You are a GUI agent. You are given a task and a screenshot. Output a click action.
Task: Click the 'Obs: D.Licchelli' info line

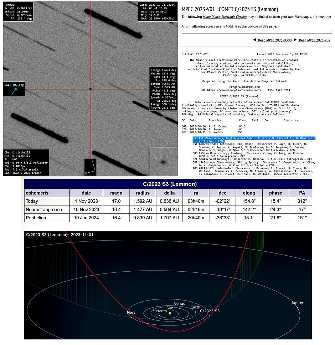pos(17,152)
